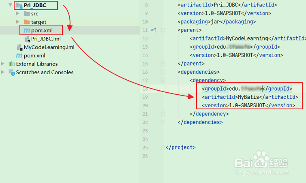Click the External Libraries icon
This screenshot has width=306, height=183.
12,64
